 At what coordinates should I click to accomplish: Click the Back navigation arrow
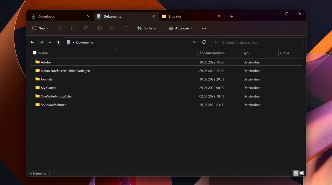click(32, 42)
